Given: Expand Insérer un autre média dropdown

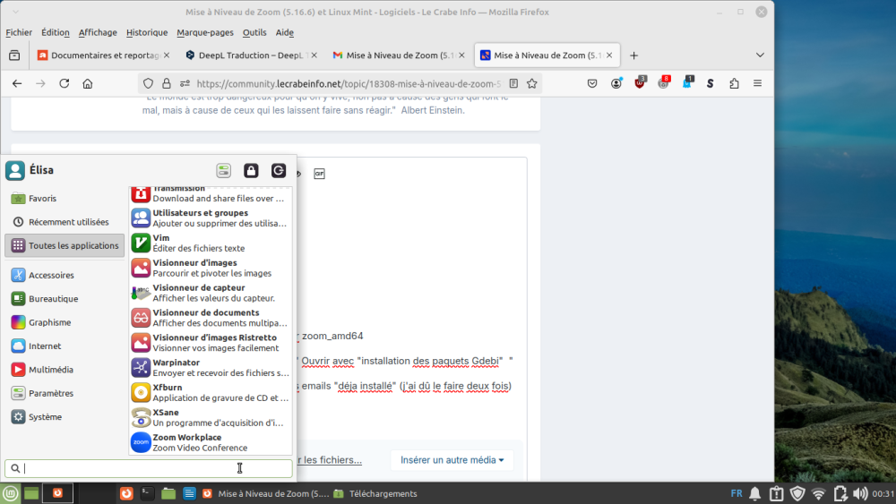Looking at the screenshot, I should [452, 460].
